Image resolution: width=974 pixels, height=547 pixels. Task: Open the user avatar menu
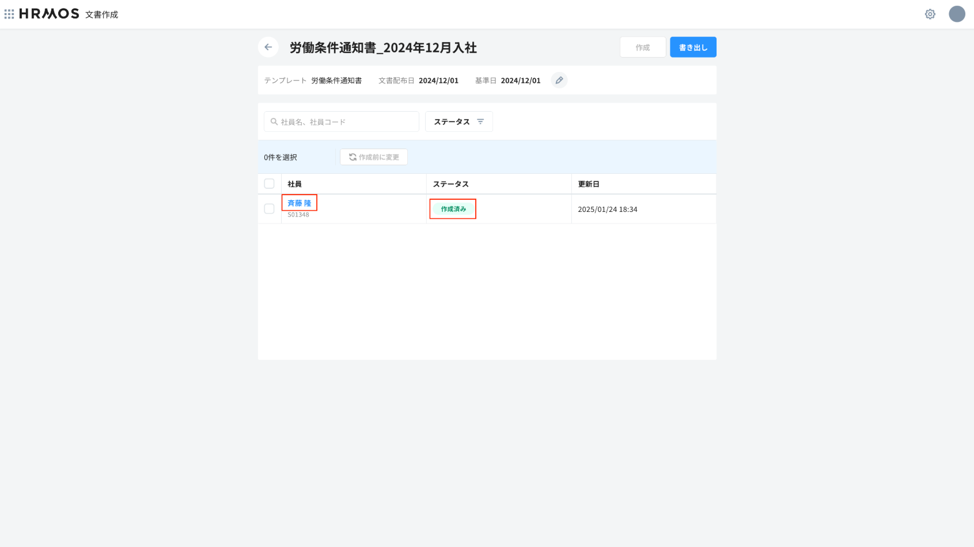click(x=957, y=14)
